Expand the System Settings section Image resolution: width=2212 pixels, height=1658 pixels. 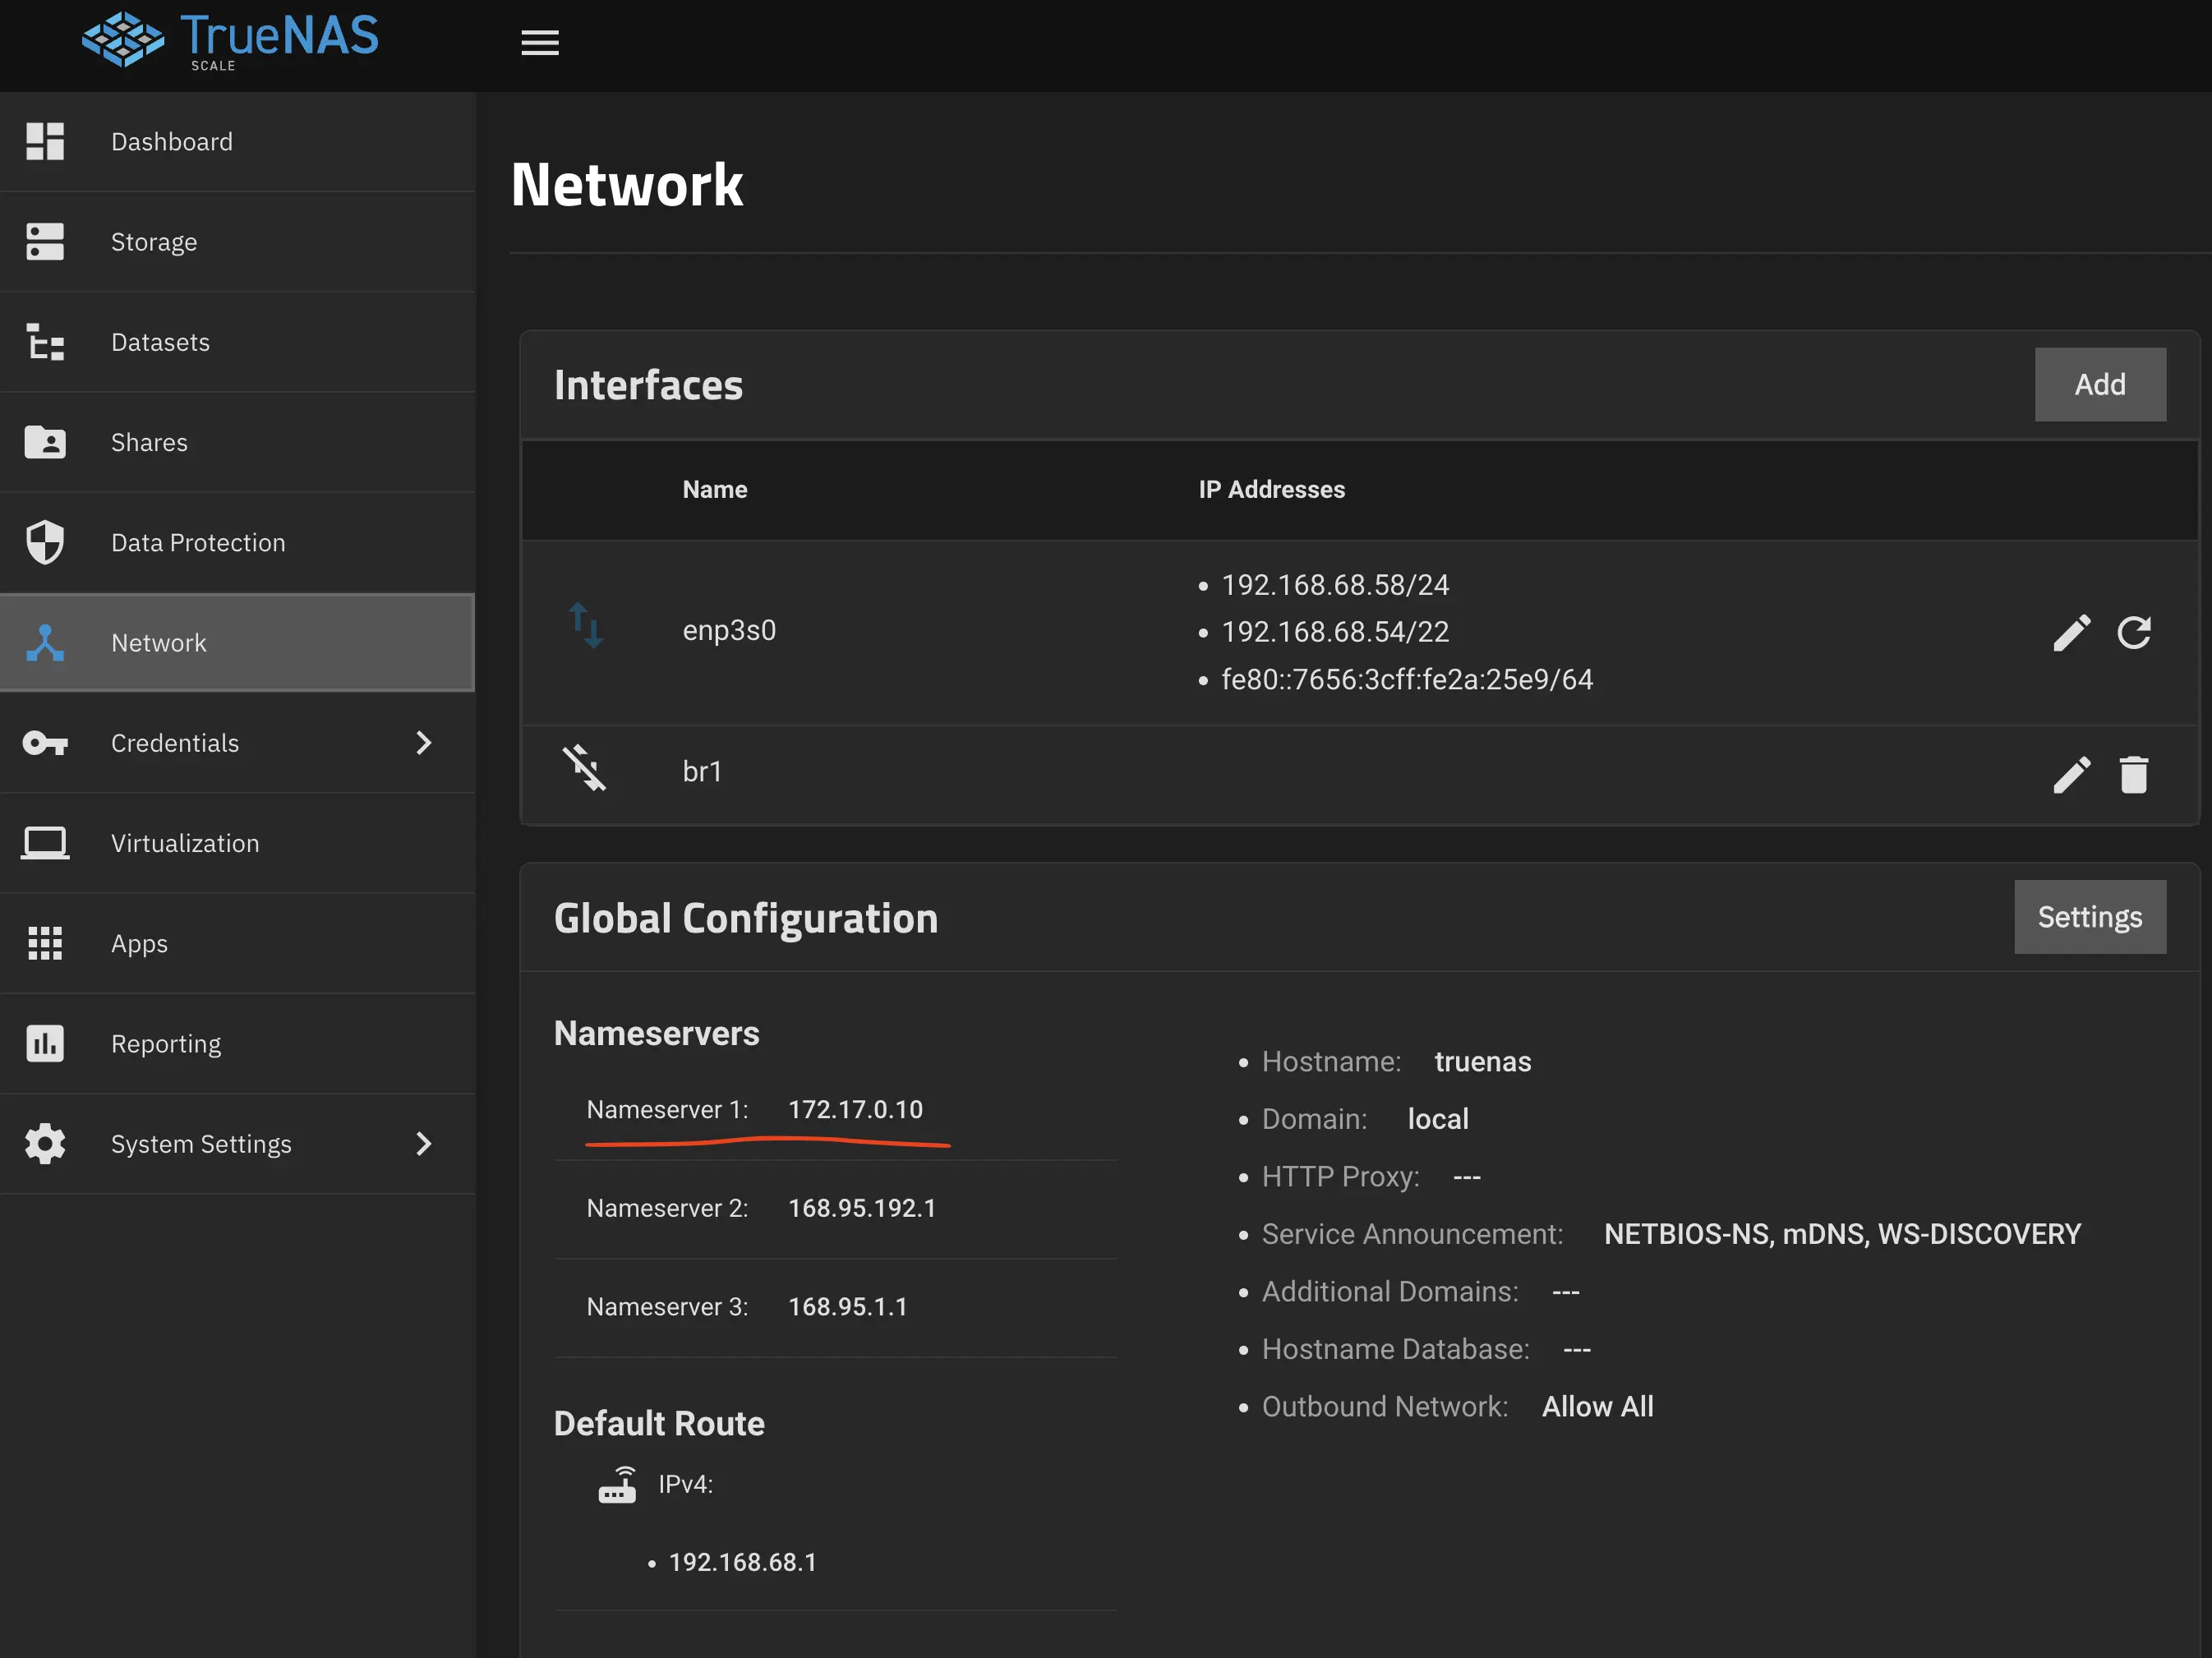click(x=423, y=1144)
